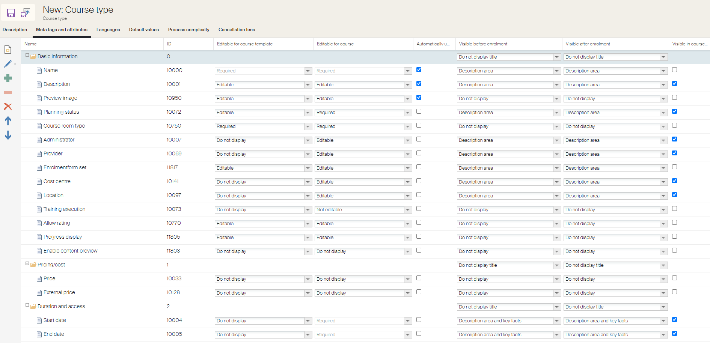
Task: Uncheck the Automatically checkbox for Name
Action: pos(419,69)
